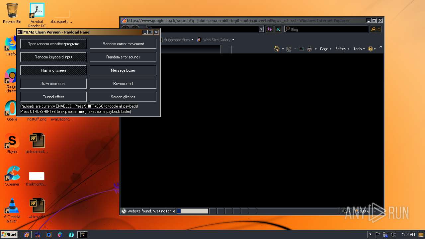425x239 pixels.
Task: Click the 7:14 AM clock
Action: [x=408, y=235]
